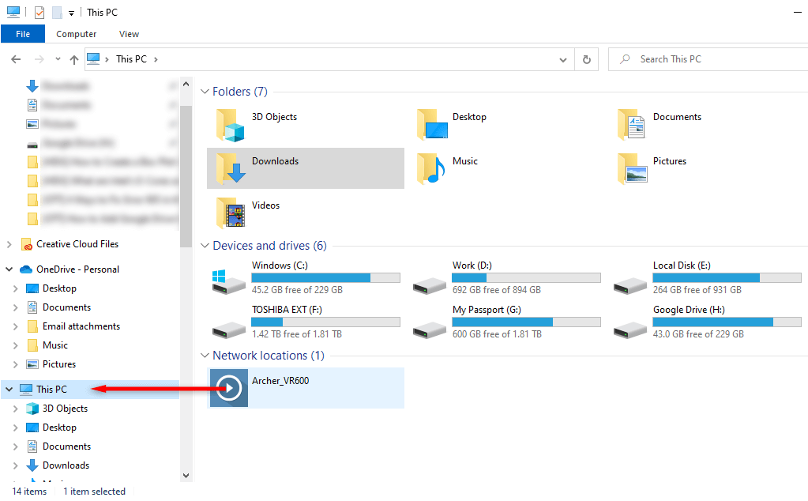Click the Back navigation arrow

17,59
